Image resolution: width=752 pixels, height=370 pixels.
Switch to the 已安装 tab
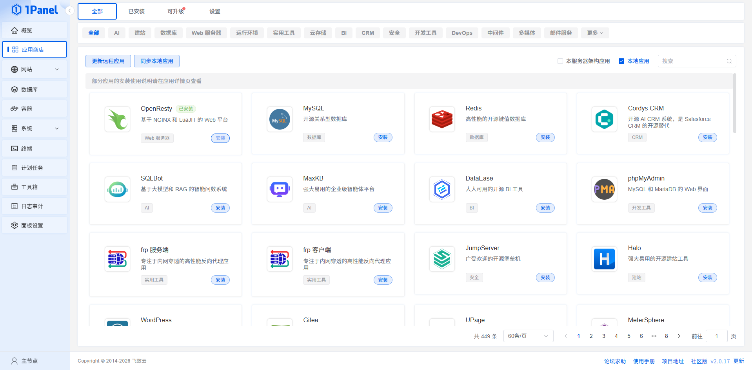coord(136,11)
